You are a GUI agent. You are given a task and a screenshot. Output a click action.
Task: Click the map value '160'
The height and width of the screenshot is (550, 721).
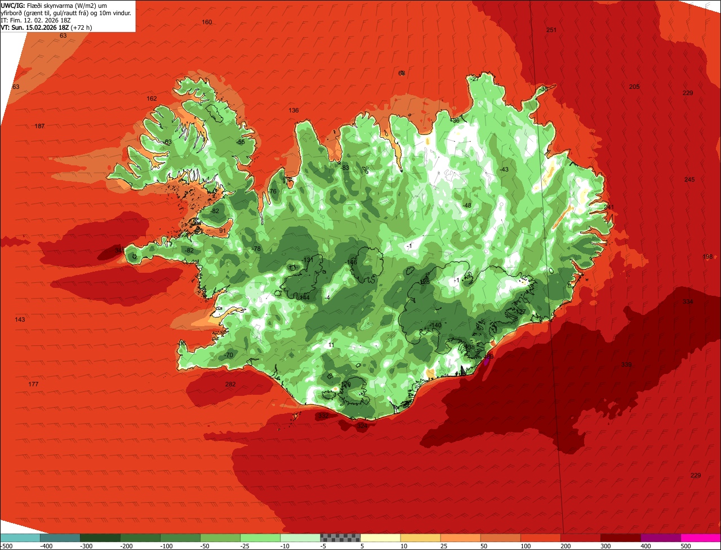(207, 22)
